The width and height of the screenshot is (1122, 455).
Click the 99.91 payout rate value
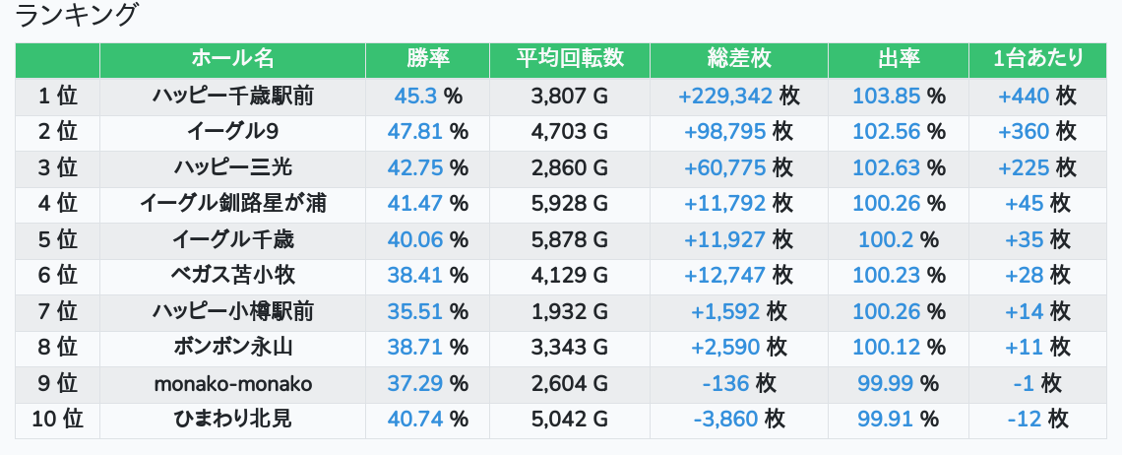pyautogui.click(x=885, y=420)
